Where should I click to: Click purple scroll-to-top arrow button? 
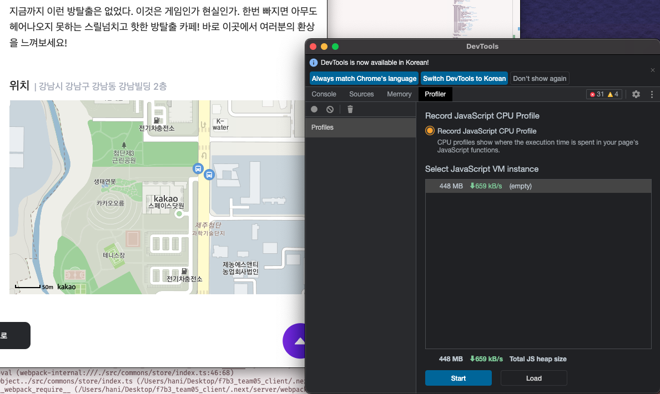(295, 341)
